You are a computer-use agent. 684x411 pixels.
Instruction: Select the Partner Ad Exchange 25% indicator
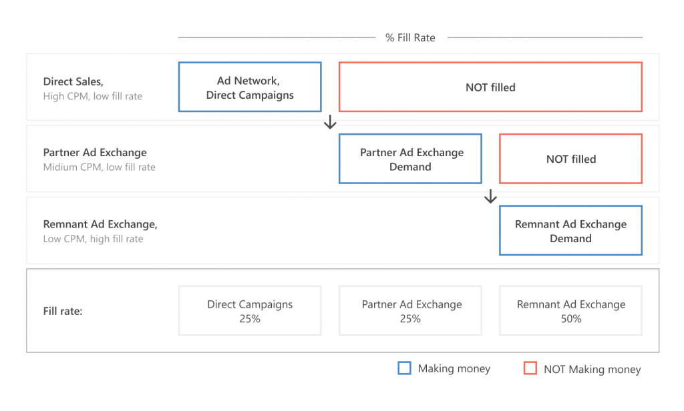click(x=410, y=310)
